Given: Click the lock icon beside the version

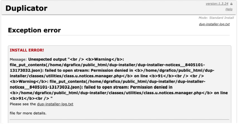Looking at the screenshot, I should click(x=231, y=4).
